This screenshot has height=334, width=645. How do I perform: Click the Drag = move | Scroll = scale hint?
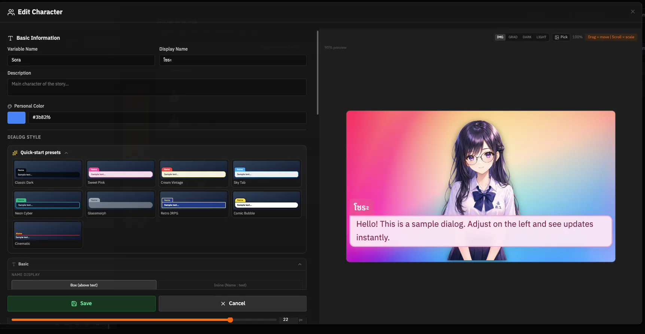[611, 37]
